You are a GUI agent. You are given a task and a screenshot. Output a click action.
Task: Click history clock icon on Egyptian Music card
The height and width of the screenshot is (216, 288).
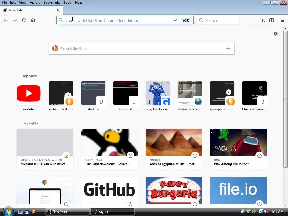click(x=195, y=156)
